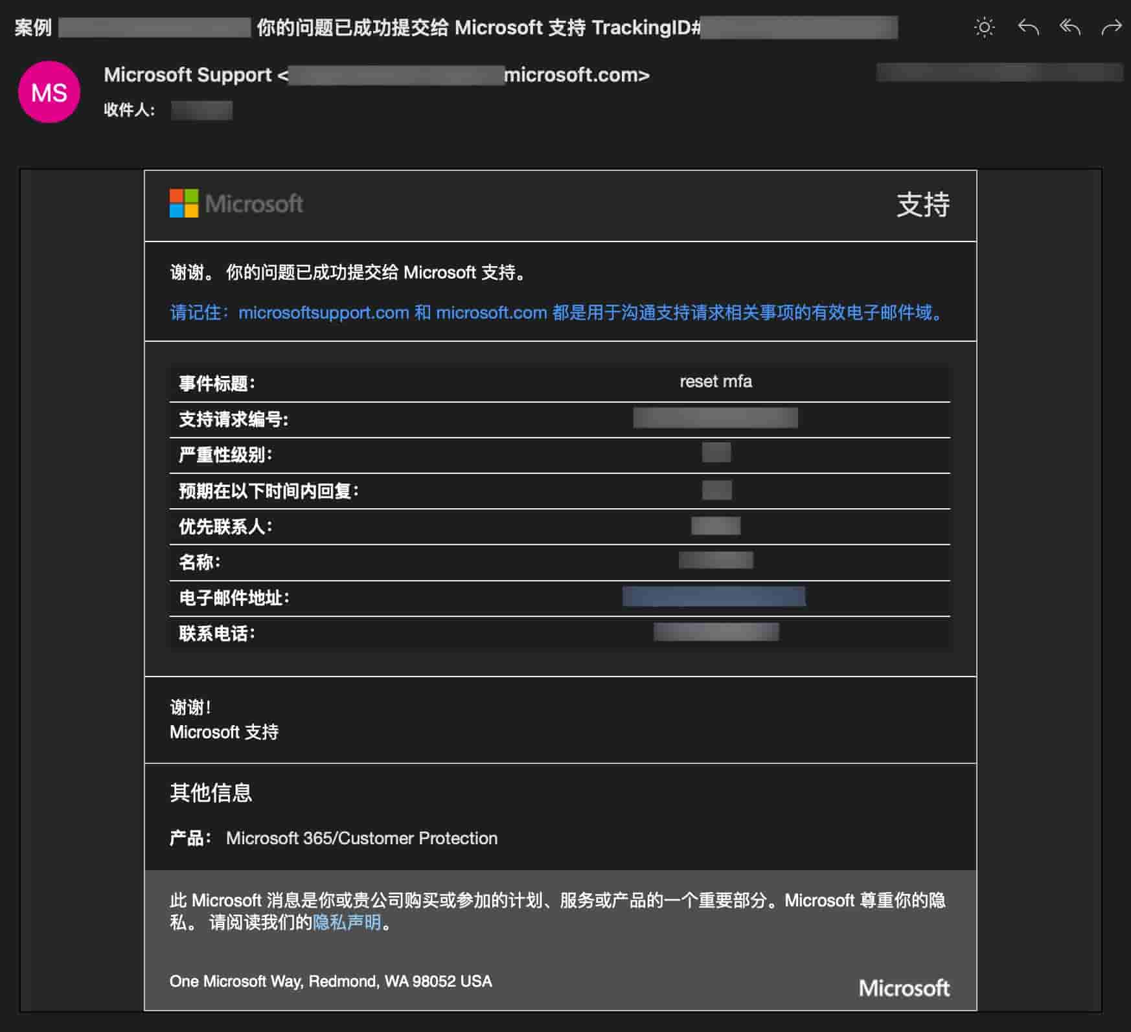Viewport: 1131px width, 1032px height.
Task: Open the microsoft.com link
Action: (490, 313)
